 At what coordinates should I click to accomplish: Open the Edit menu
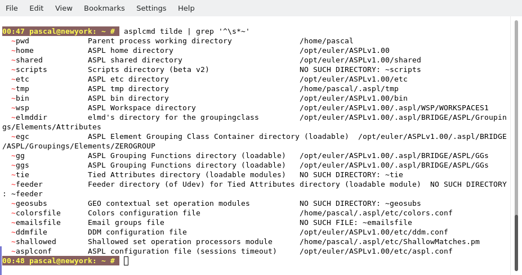coord(36,8)
